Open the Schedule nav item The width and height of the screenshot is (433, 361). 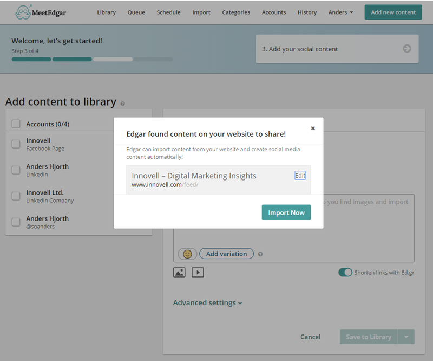click(x=168, y=12)
